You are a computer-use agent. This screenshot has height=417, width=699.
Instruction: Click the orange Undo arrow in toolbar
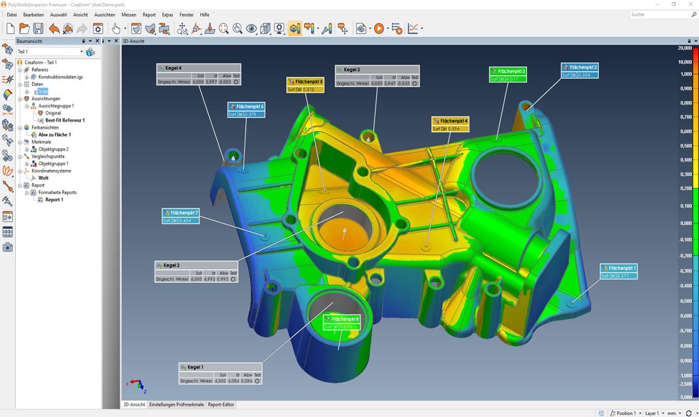click(x=54, y=29)
